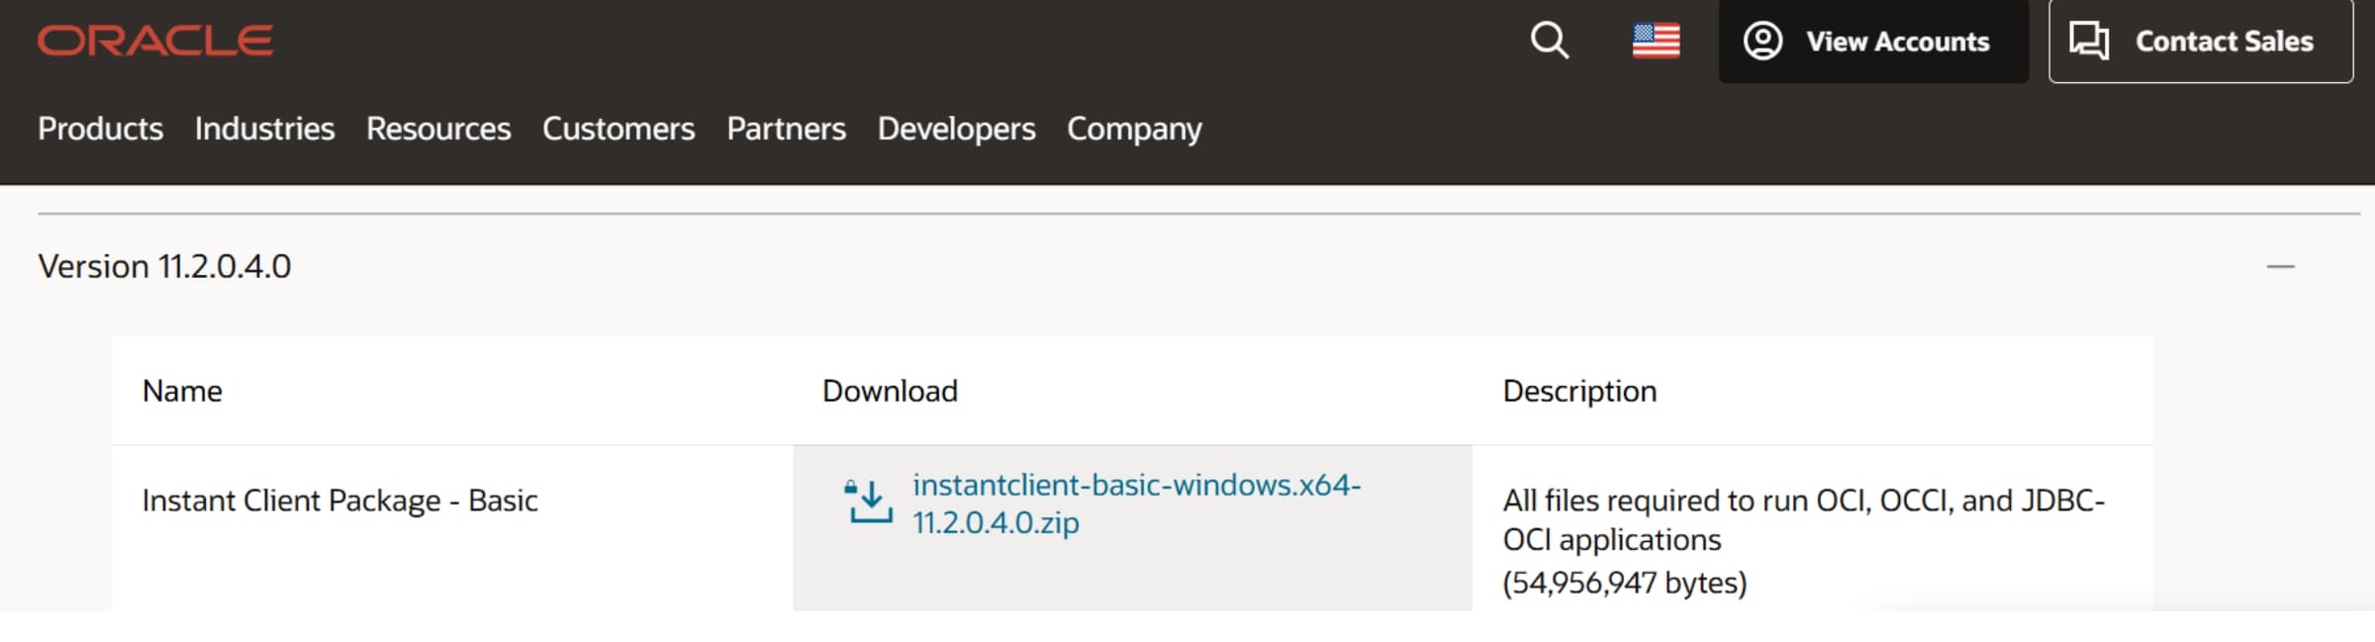Click the chat bubbles icon
The width and height of the screenshot is (2375, 642).
pos(2089,41)
